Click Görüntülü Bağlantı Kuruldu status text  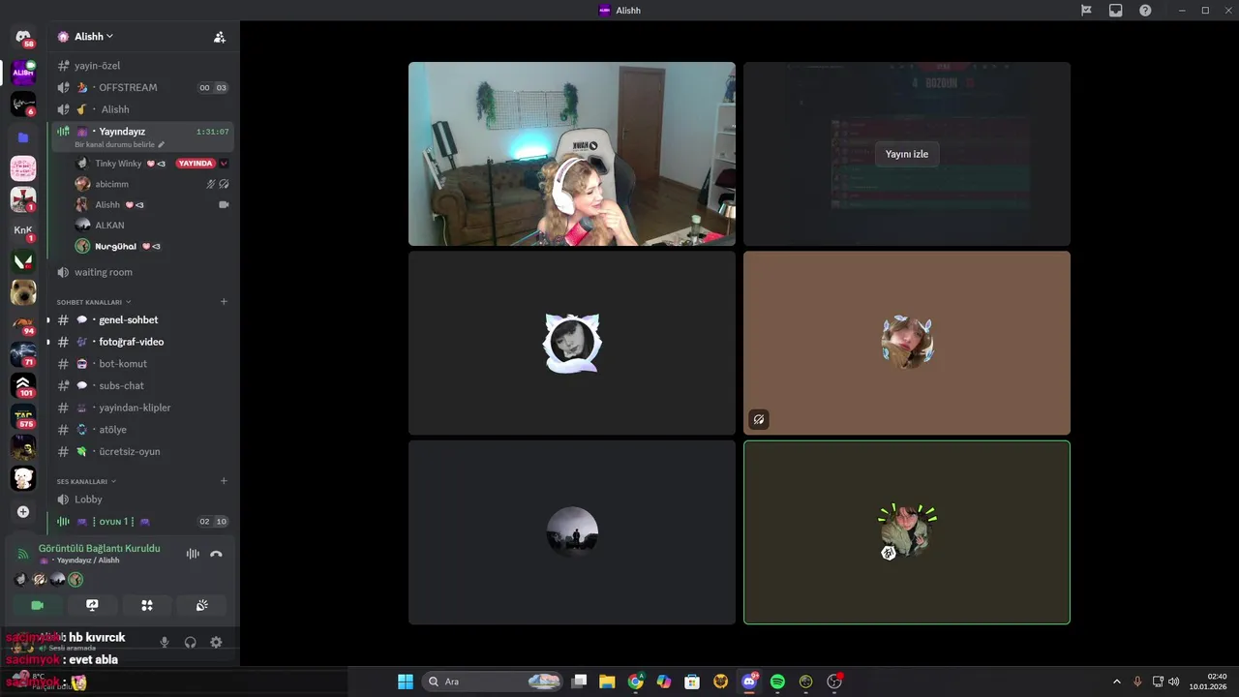[x=100, y=548]
